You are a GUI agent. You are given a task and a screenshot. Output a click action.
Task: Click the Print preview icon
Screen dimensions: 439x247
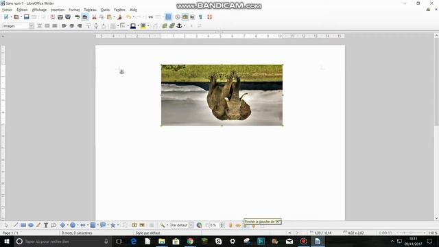[68, 17]
